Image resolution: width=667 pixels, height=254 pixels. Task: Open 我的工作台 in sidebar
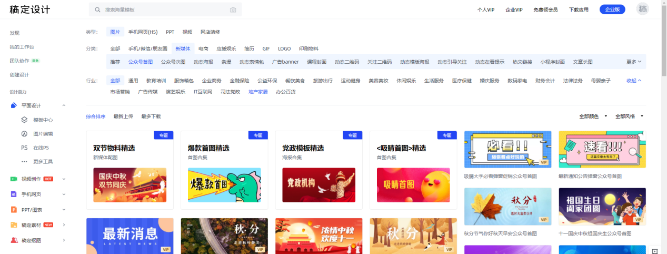coord(22,47)
